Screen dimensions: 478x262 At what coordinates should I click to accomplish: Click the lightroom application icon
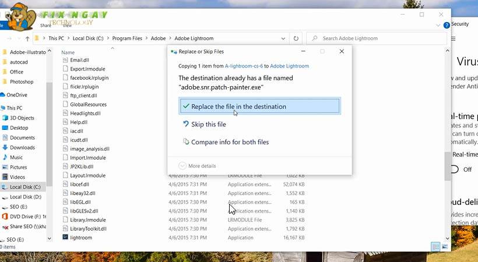coord(65,237)
